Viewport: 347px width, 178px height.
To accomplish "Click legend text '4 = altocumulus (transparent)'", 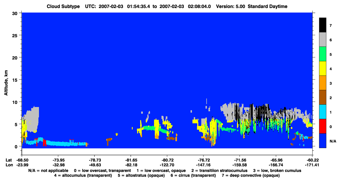I will [83, 175].
